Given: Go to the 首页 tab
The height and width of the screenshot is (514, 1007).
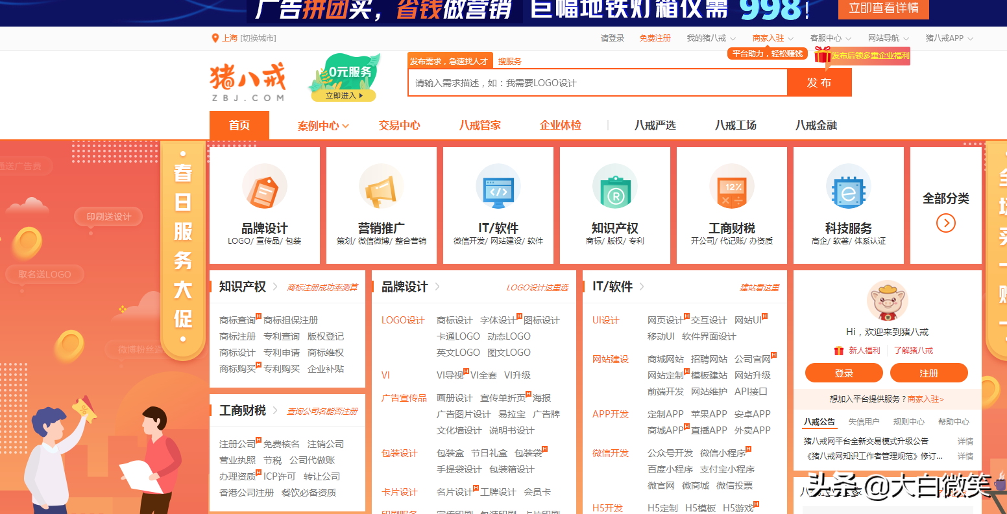Looking at the screenshot, I should 239,125.
